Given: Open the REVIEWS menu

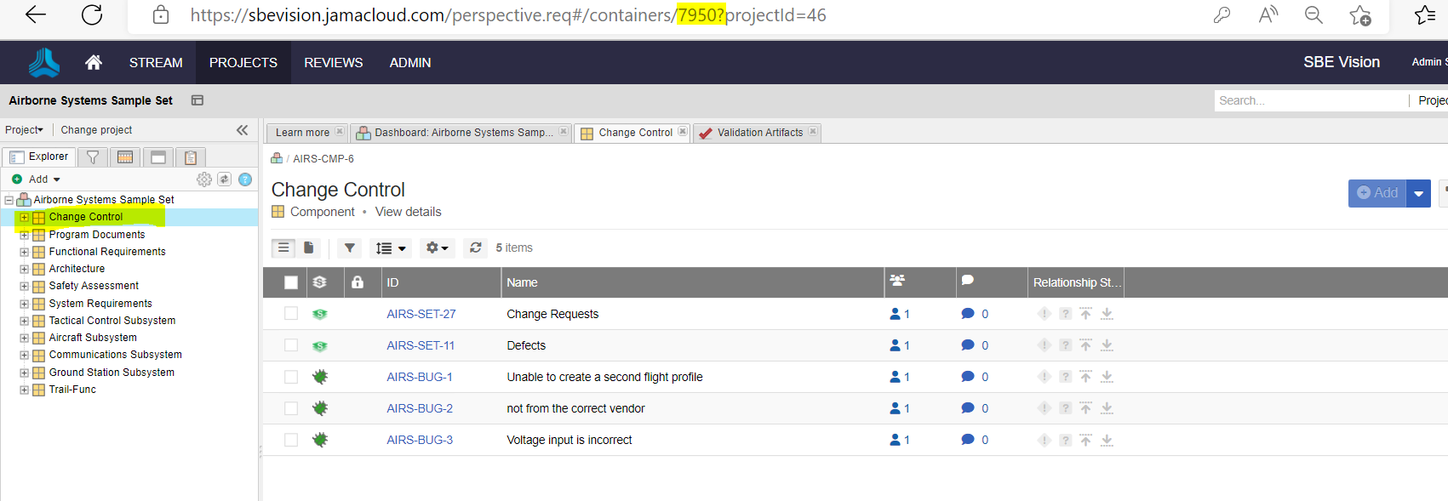Looking at the screenshot, I should (333, 63).
